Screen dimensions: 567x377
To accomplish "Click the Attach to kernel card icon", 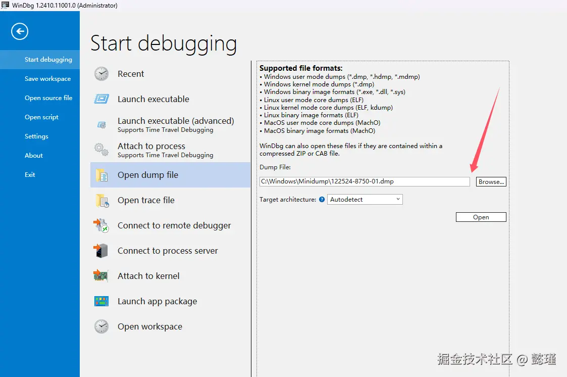I will pos(101,276).
